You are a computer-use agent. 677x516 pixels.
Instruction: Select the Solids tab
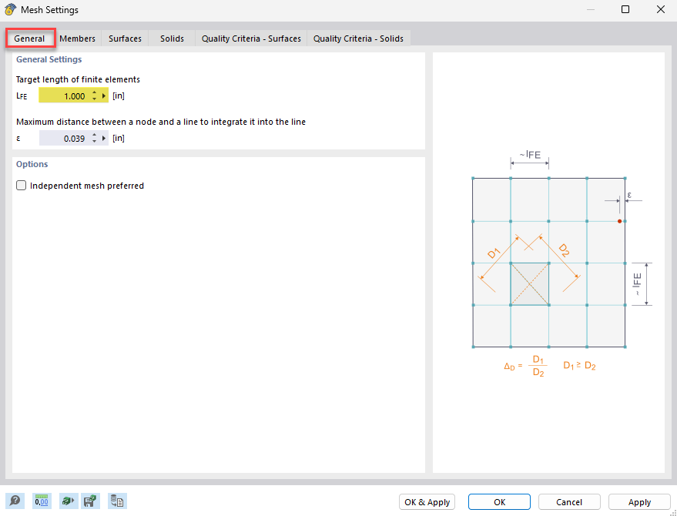(171, 38)
